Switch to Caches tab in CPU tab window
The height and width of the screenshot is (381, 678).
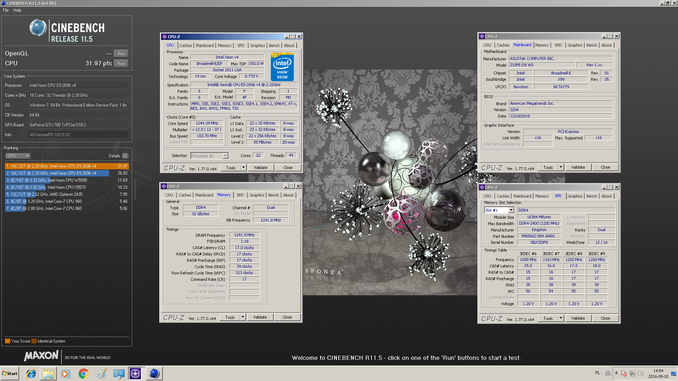[185, 46]
